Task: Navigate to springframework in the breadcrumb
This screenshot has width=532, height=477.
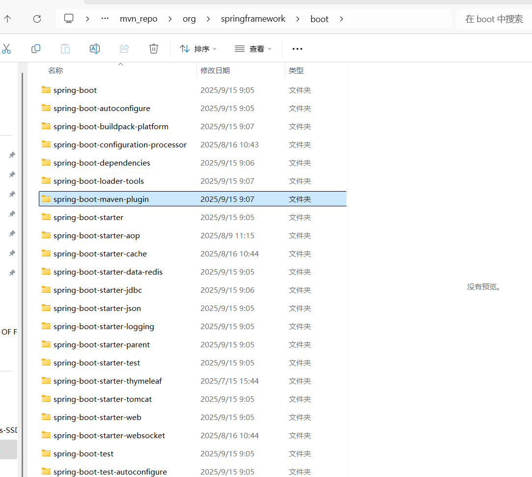Action: click(253, 19)
